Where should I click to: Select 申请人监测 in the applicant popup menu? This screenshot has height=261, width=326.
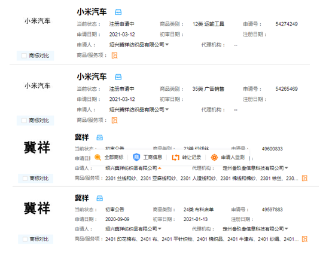click(233, 158)
